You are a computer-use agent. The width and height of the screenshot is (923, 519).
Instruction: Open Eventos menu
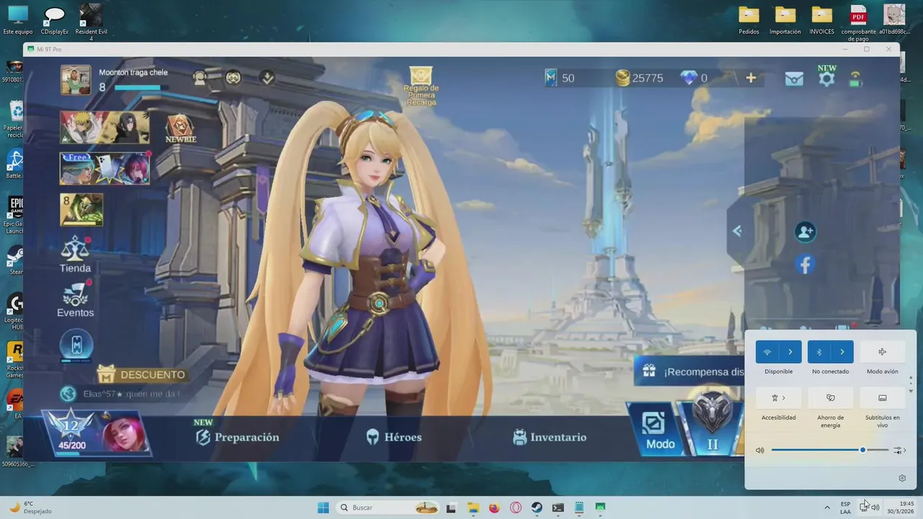click(75, 300)
